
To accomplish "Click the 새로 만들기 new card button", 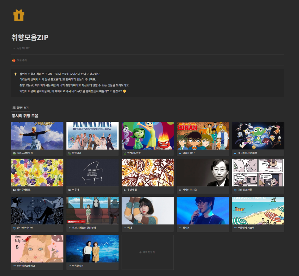I will point(148,252).
